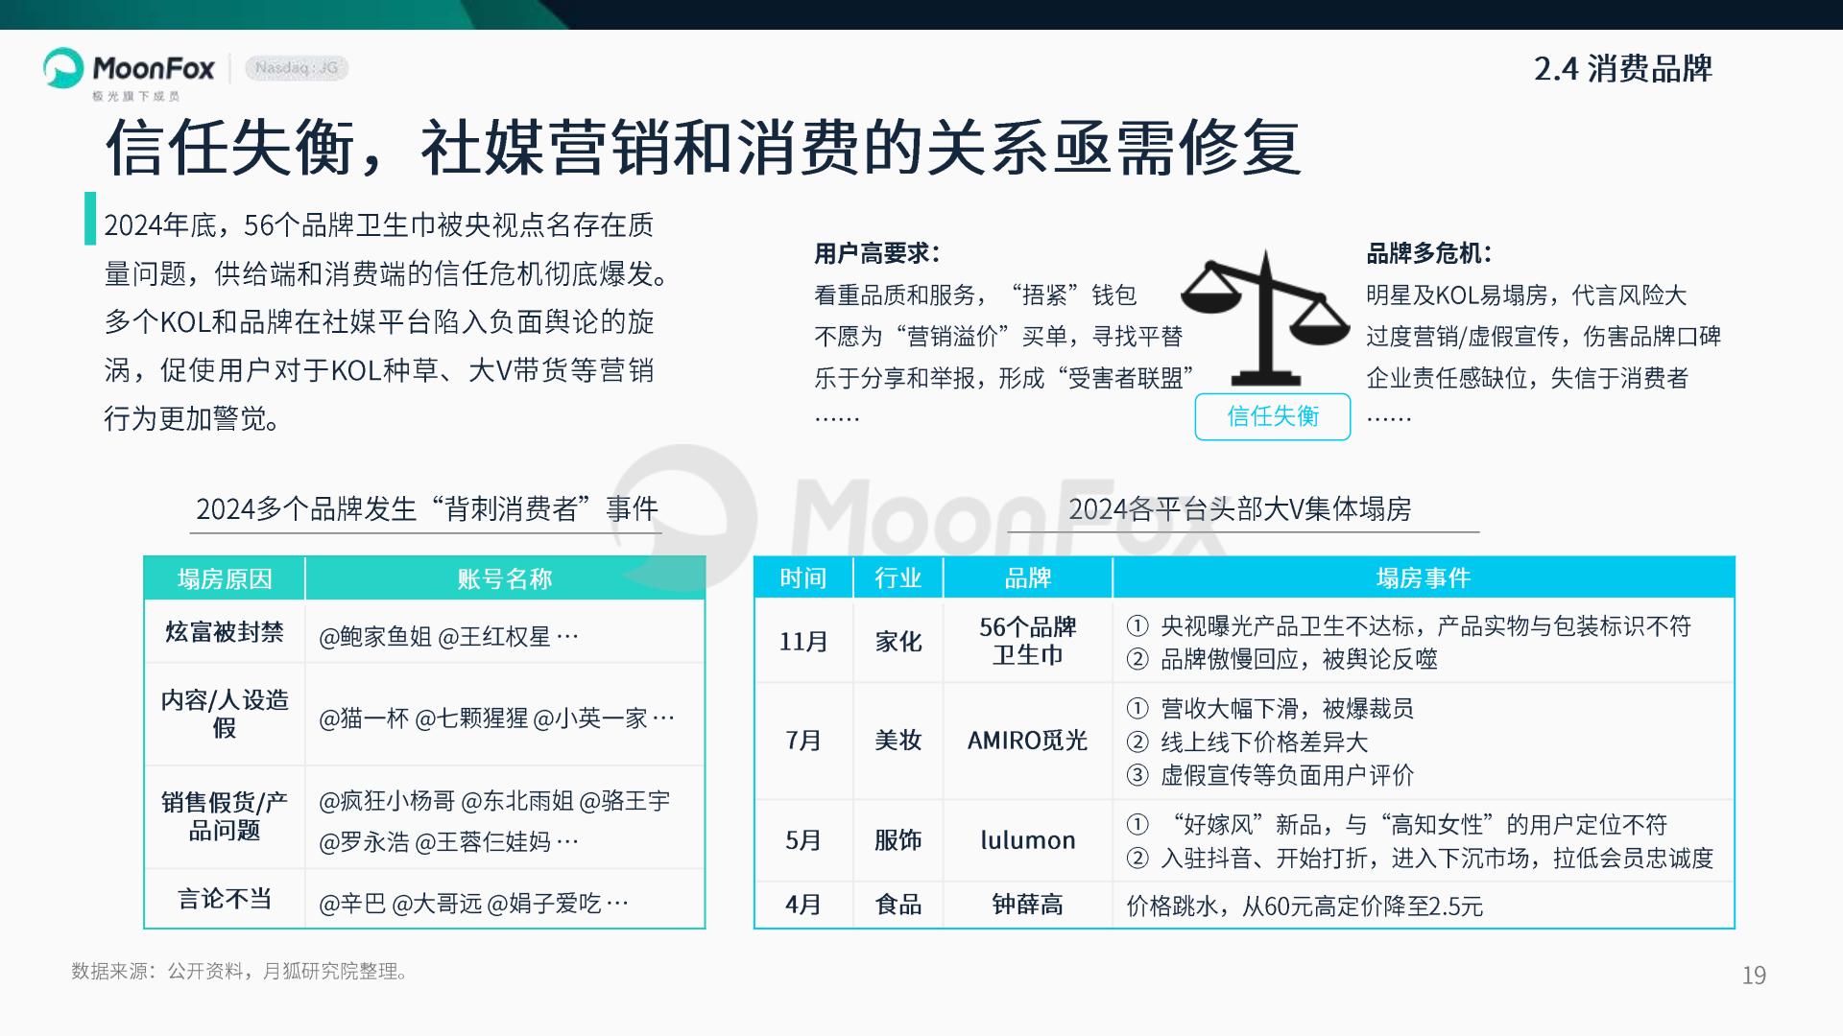
Task: Select the 明星及KOL易塌房，代言风险大 line
Action: [1526, 295]
